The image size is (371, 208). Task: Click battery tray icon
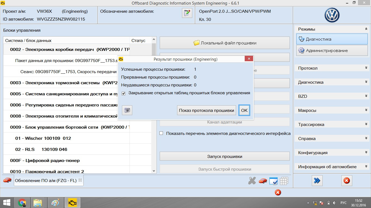click(328, 203)
